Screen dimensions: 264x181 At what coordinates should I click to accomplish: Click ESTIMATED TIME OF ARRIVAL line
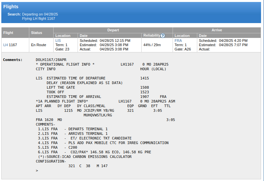pos(107,97)
